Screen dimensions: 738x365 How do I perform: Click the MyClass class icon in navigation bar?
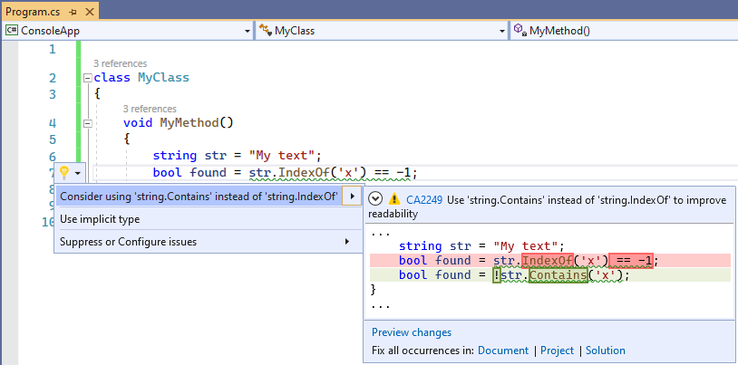(265, 31)
